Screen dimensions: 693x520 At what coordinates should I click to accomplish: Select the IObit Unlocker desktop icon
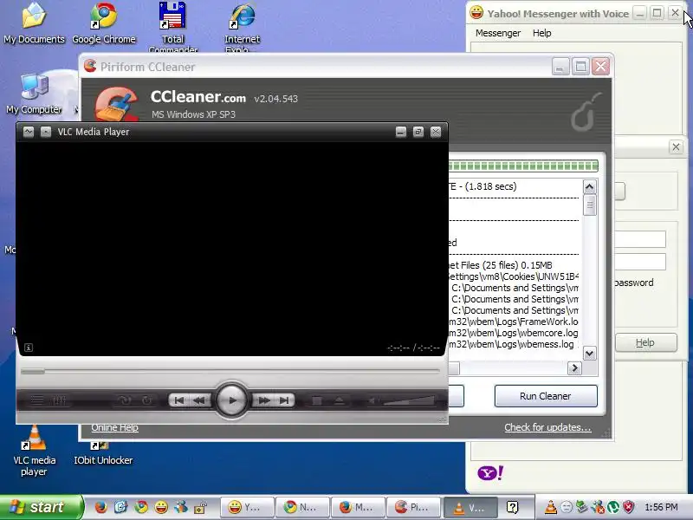103,453
